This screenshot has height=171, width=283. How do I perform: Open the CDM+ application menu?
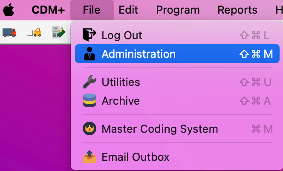48,10
